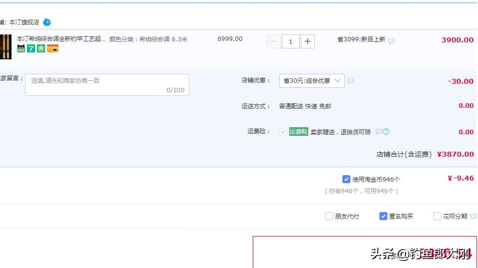Click the 你有946个，可用946个 note
This screenshot has height=268, width=478.
pos(361,191)
